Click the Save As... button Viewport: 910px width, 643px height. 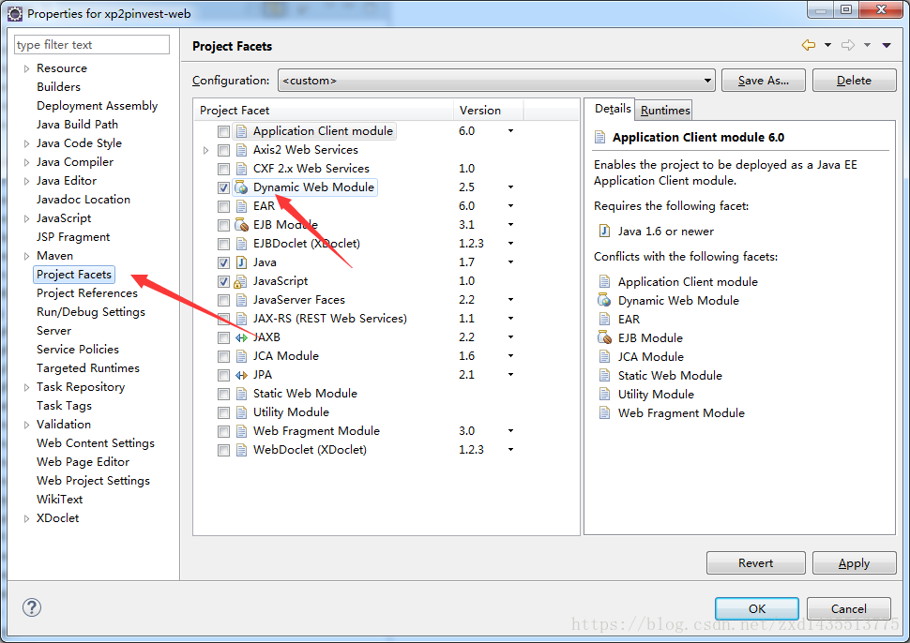[x=763, y=80]
